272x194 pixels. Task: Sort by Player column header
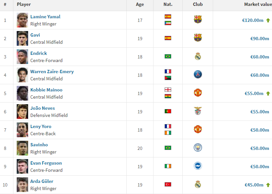click(x=24, y=5)
